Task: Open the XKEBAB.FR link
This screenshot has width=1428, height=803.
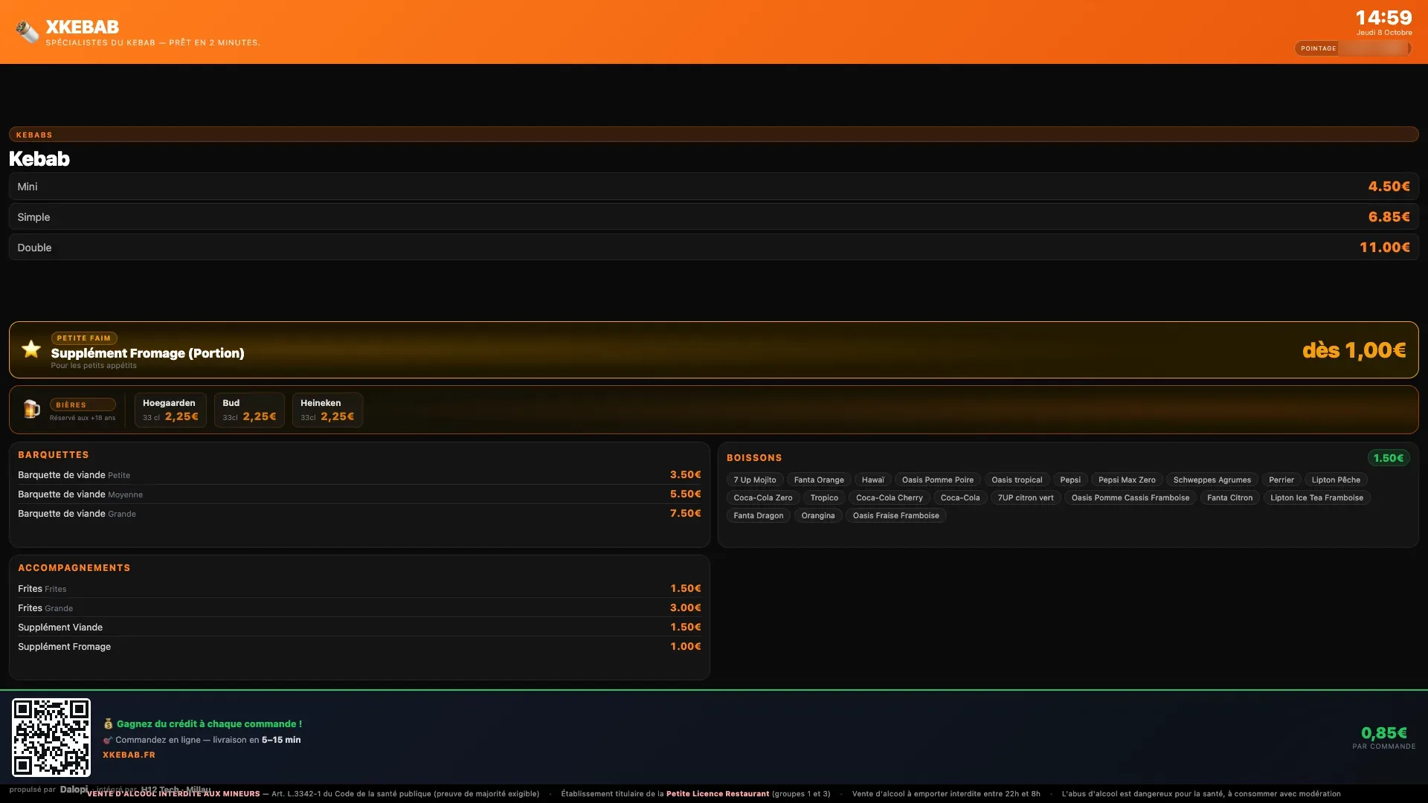Action: point(129,755)
